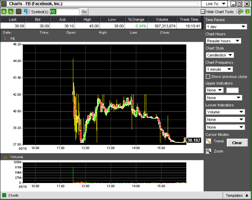The height and width of the screenshot is (200, 252).
Task: Open the Time Period 1 day dropdown
Action: tap(226, 27)
